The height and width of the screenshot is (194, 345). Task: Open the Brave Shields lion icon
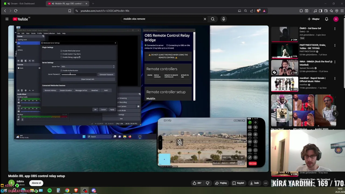[258, 11]
